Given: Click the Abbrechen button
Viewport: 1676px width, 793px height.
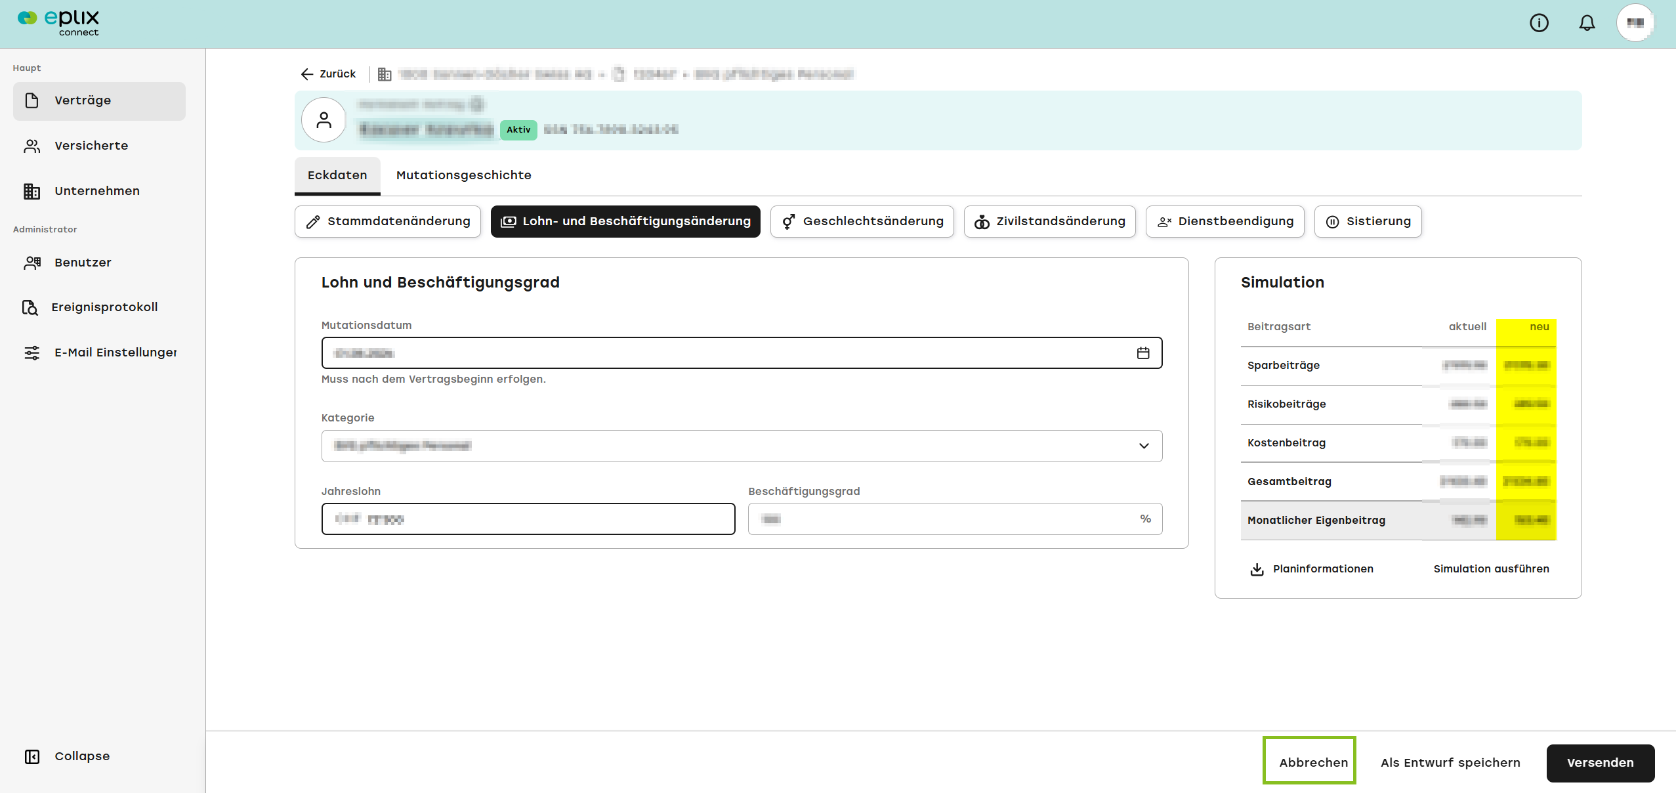Looking at the screenshot, I should pos(1313,763).
